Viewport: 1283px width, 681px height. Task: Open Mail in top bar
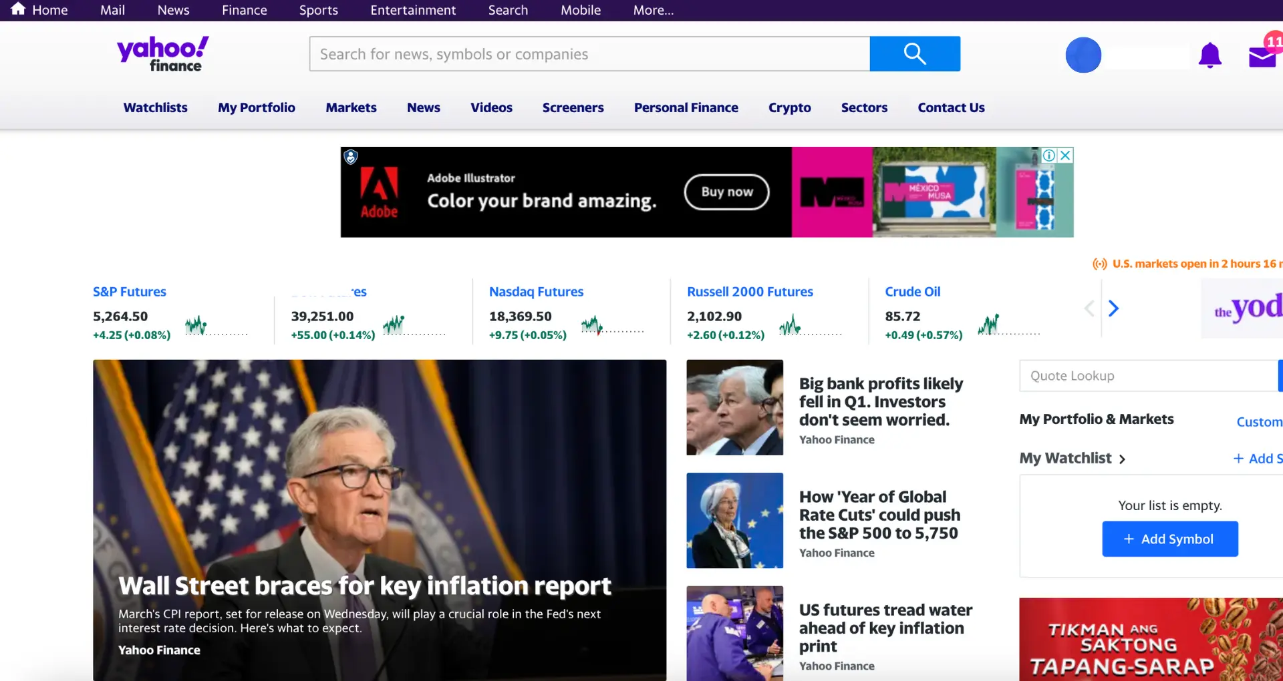tap(112, 10)
